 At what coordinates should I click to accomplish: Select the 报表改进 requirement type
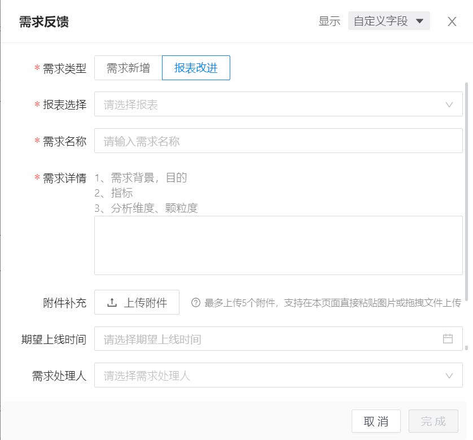point(196,68)
